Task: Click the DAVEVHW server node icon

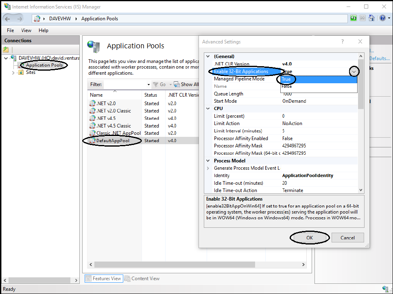Action: (x=13, y=58)
